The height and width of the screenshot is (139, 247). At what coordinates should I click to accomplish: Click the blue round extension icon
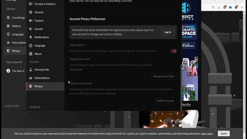point(230,7)
